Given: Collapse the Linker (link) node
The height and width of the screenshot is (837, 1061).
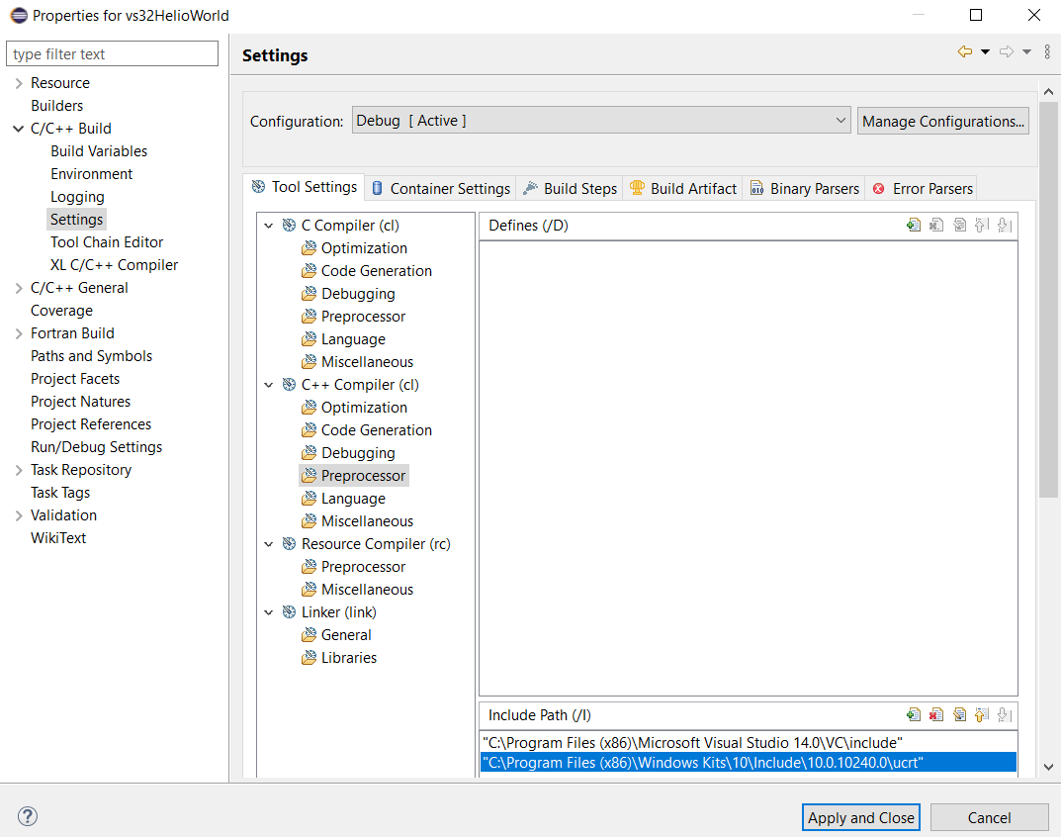Looking at the screenshot, I should click(x=269, y=612).
